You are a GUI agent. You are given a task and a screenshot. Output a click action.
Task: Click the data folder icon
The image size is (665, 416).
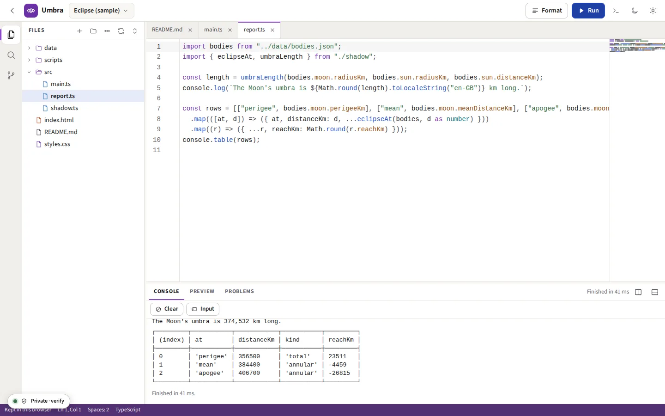(39, 48)
